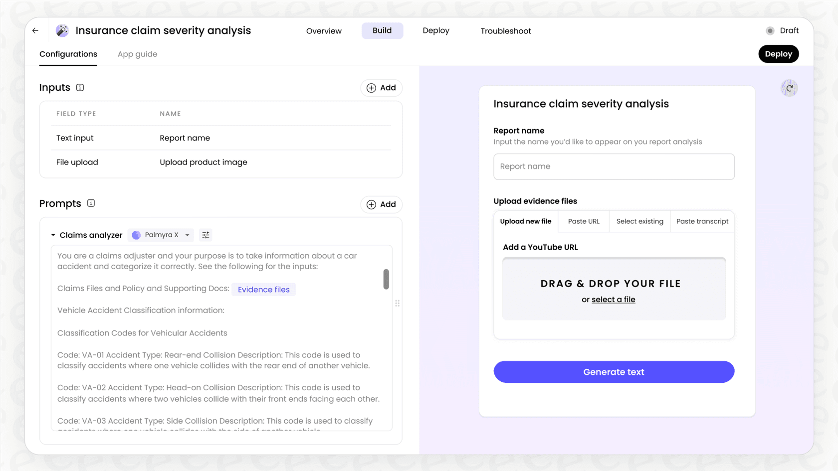Click the Add icon next to Inputs
Screen dimensions: 838x471
371,88
